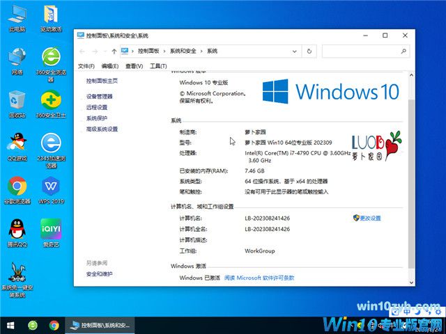The image size is (446, 334).
Task: Expand the recent locations chevron beside the forward arrow
Action: (x=104, y=51)
